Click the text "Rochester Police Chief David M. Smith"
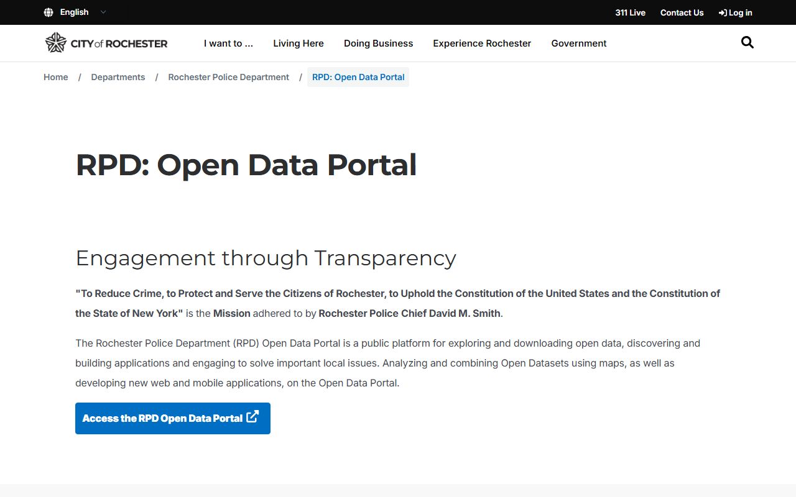This screenshot has height=497, width=796. click(410, 313)
